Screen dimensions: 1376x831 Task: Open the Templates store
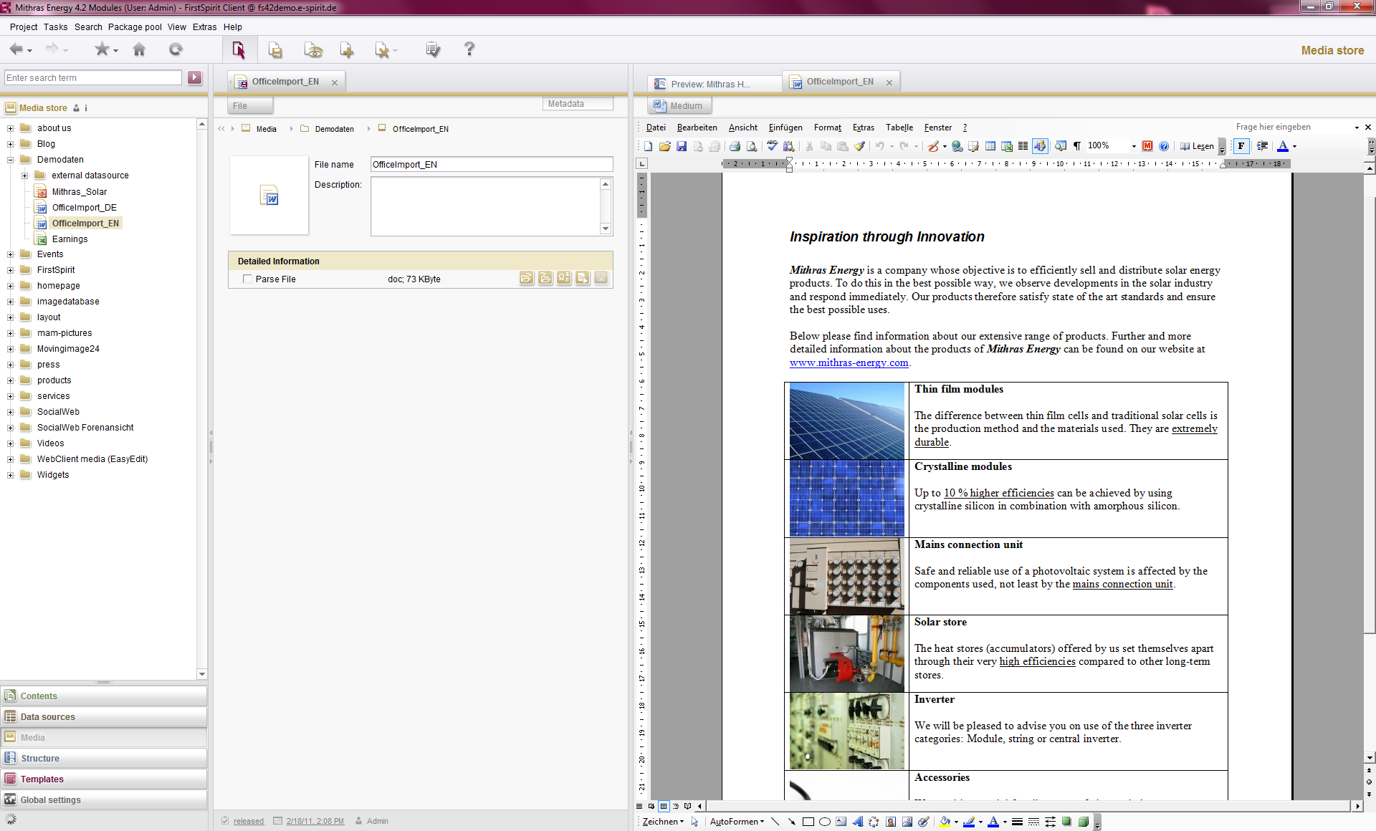point(104,779)
